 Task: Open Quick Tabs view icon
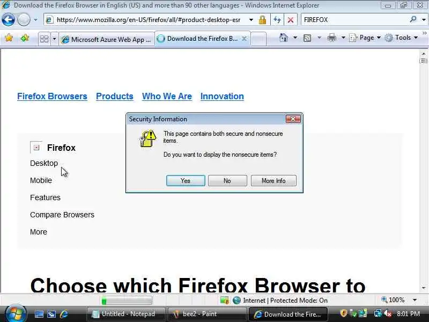(x=44, y=39)
